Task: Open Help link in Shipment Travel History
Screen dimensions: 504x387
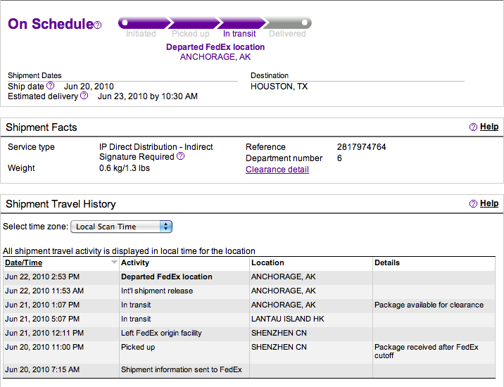Action: pyautogui.click(x=489, y=203)
